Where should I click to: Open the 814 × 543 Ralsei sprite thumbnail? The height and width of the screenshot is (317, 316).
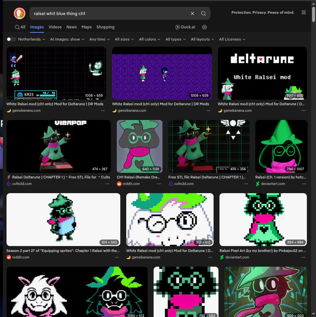point(63,220)
